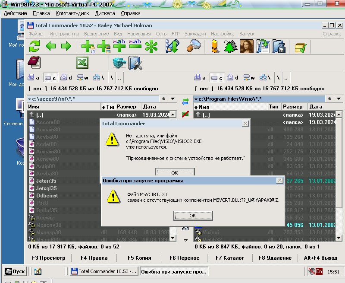The width and height of the screenshot is (345, 283).
Task: Select drive w in right panel
Action: (249, 78)
